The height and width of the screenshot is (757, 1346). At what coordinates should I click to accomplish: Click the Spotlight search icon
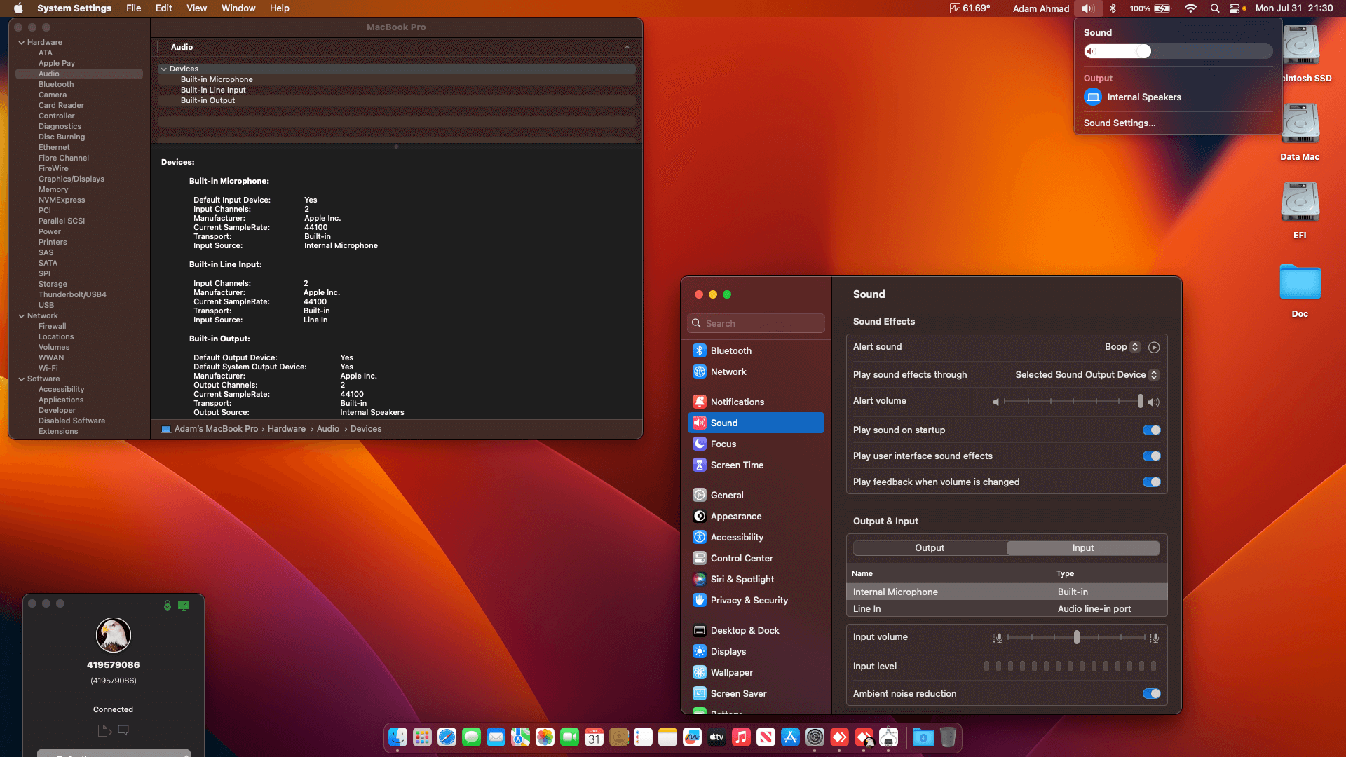[x=1214, y=8]
